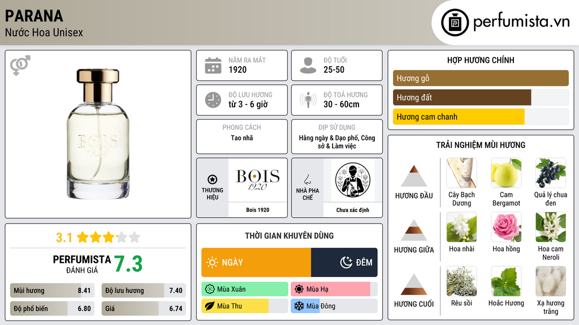579x325 pixels.
Task: Click the Giá 6.74 score bar
Action: [144, 309]
